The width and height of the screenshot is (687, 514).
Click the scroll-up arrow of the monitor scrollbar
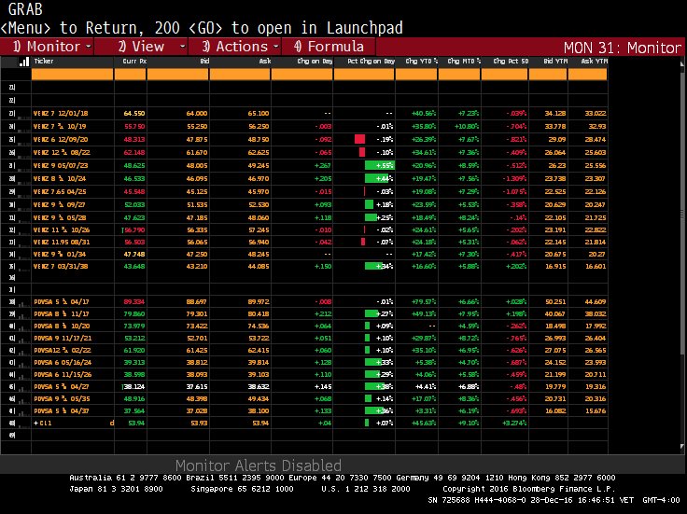[x=681, y=64]
